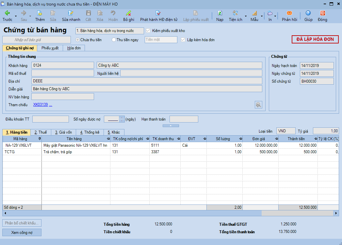Toggle Lập kèm hóa đơn checkbox
Screen dimensions: 342x245
(183, 40)
